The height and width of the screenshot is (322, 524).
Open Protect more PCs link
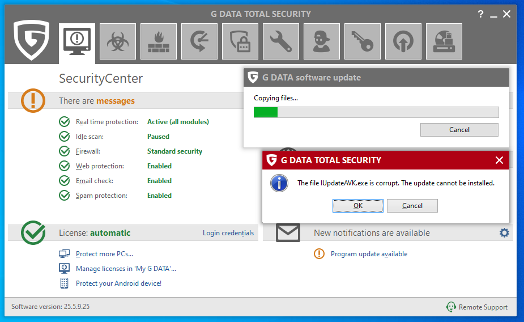click(x=104, y=254)
